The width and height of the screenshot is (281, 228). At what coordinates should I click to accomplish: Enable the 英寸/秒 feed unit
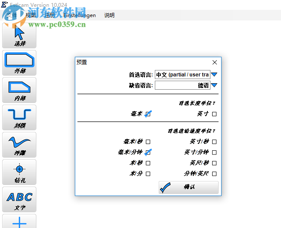(214, 142)
